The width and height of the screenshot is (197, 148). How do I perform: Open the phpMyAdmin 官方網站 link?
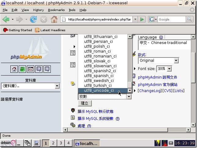[x=158, y=85]
